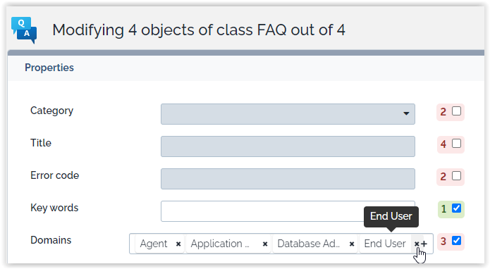
Task: Select the Properties tab header
Action: coord(49,68)
